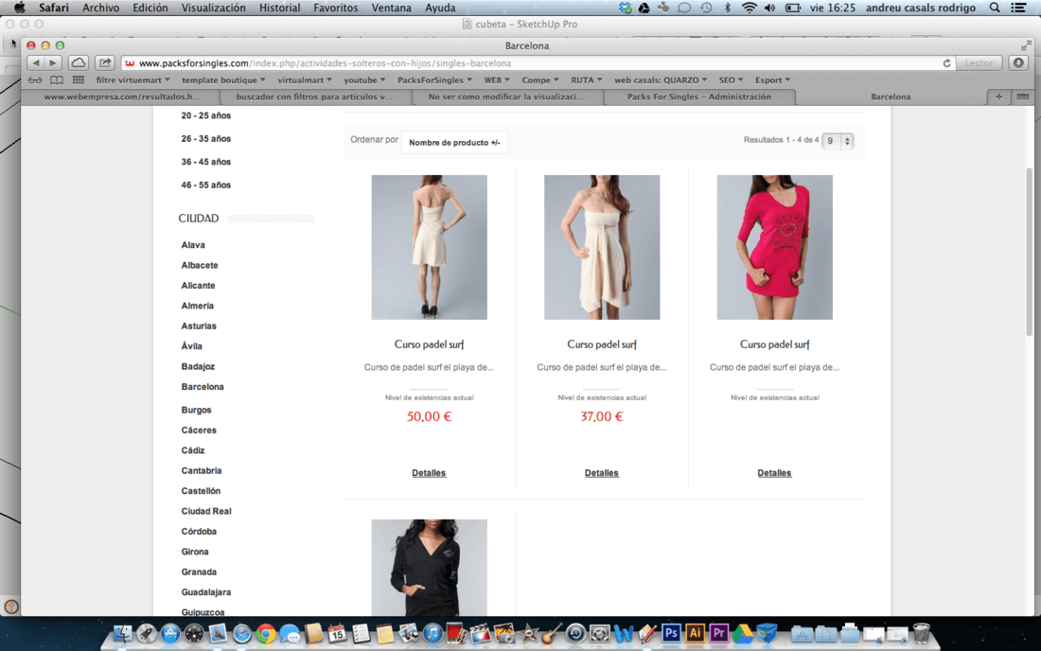Open Google Chrome in the Dock

[x=266, y=634]
